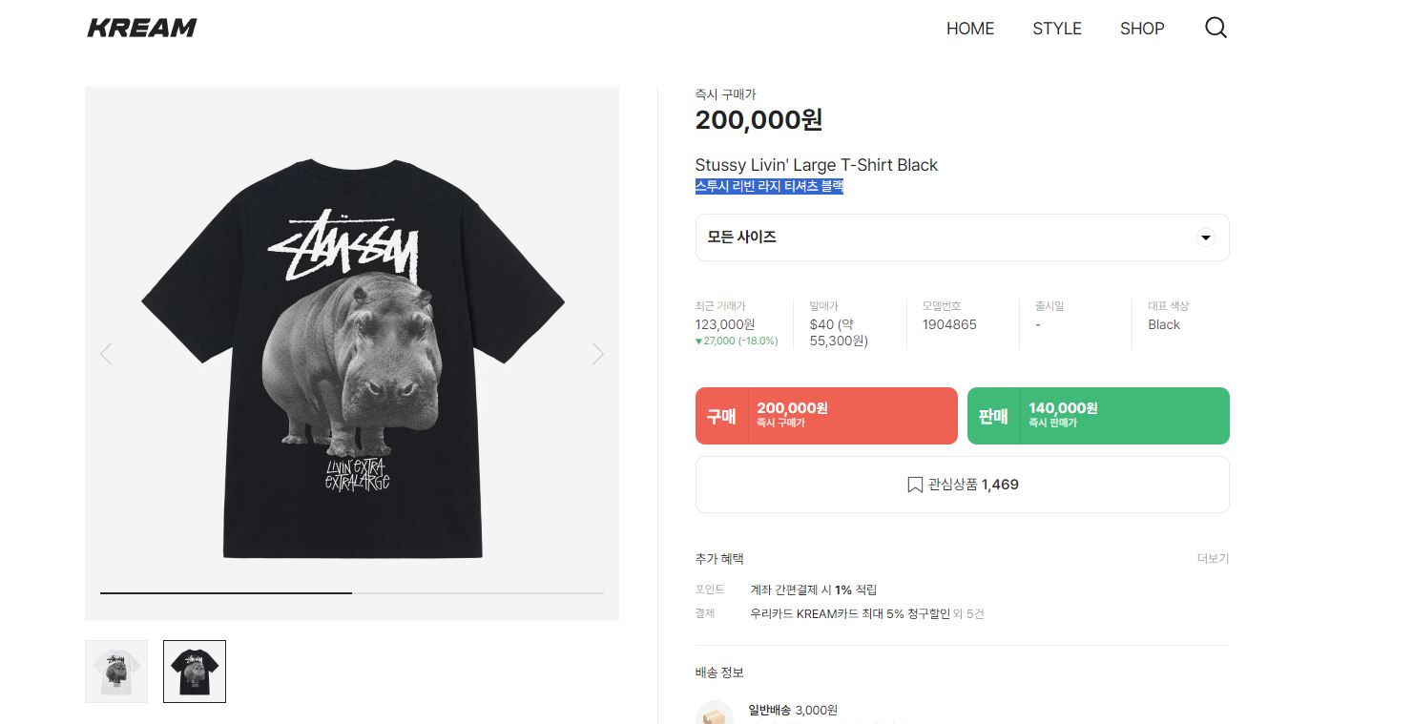This screenshot has height=724, width=1413.
Task: Click the red 구매 200,000원 button
Action: (826, 416)
